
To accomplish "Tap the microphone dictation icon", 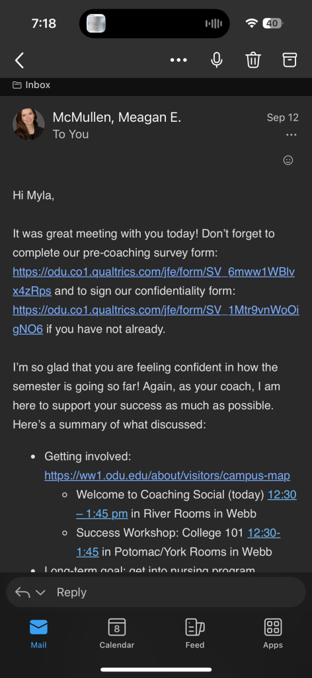I will point(217,60).
